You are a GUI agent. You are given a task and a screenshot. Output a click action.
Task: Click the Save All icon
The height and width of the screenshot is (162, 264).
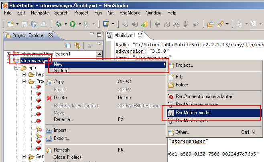coord(35,24)
